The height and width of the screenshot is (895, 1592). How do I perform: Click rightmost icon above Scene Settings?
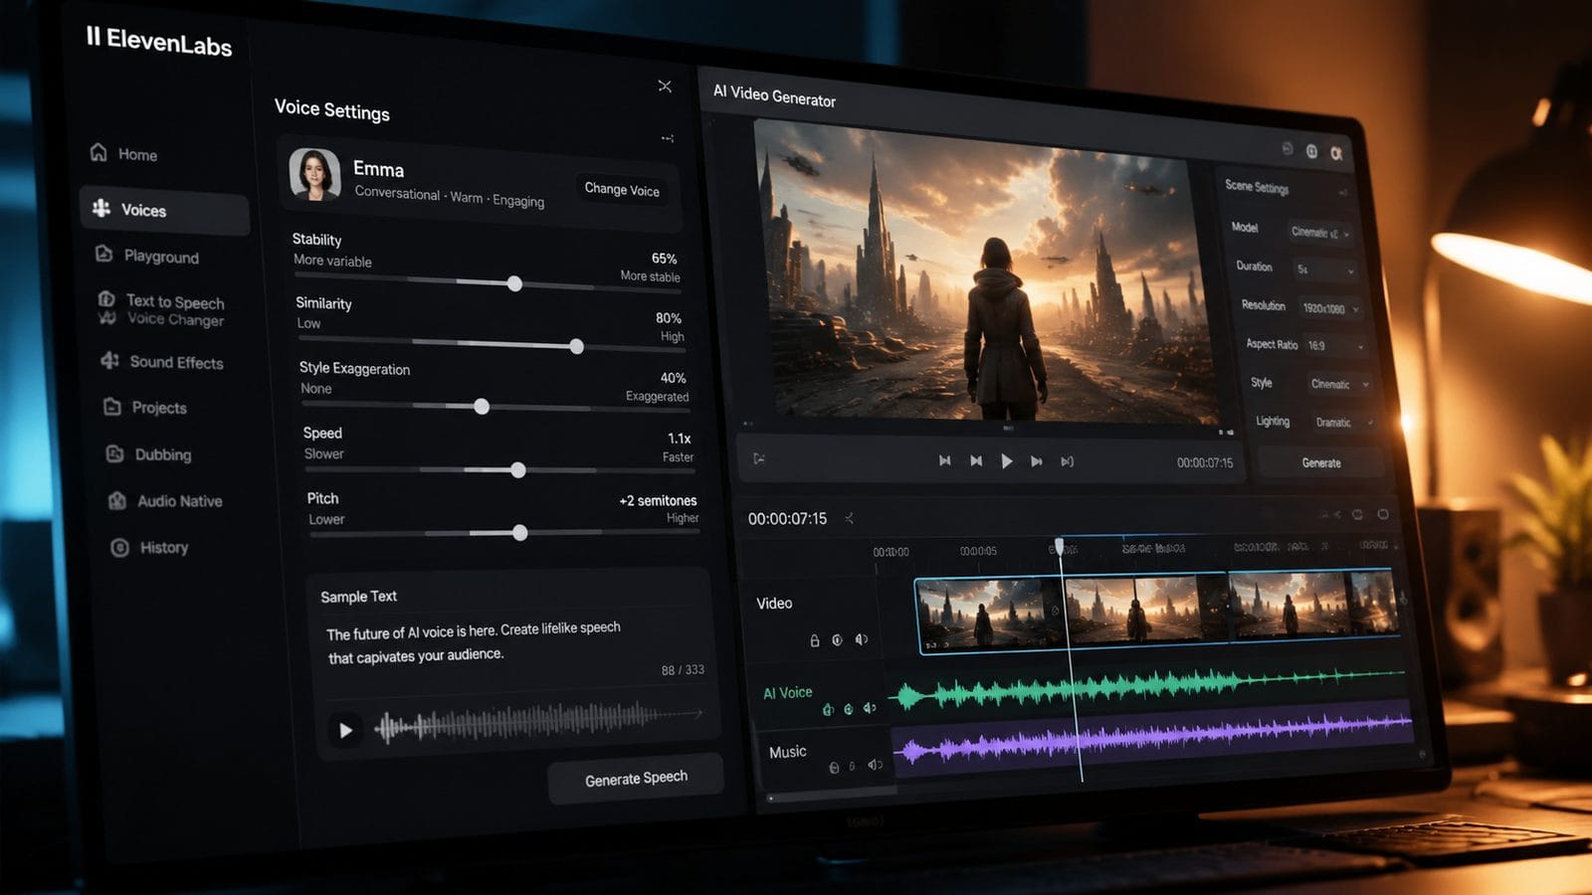click(x=1336, y=153)
